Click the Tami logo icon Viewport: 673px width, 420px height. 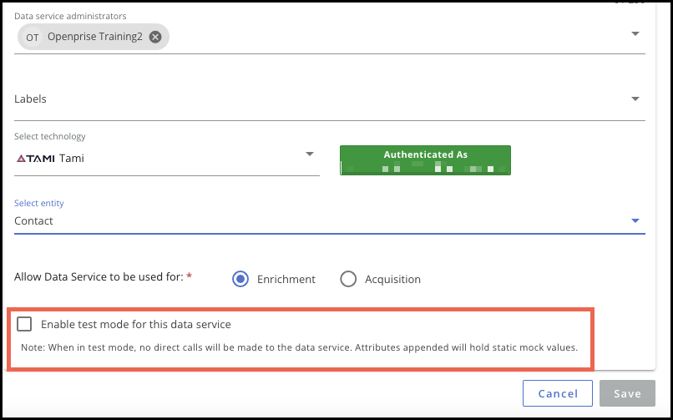point(36,159)
